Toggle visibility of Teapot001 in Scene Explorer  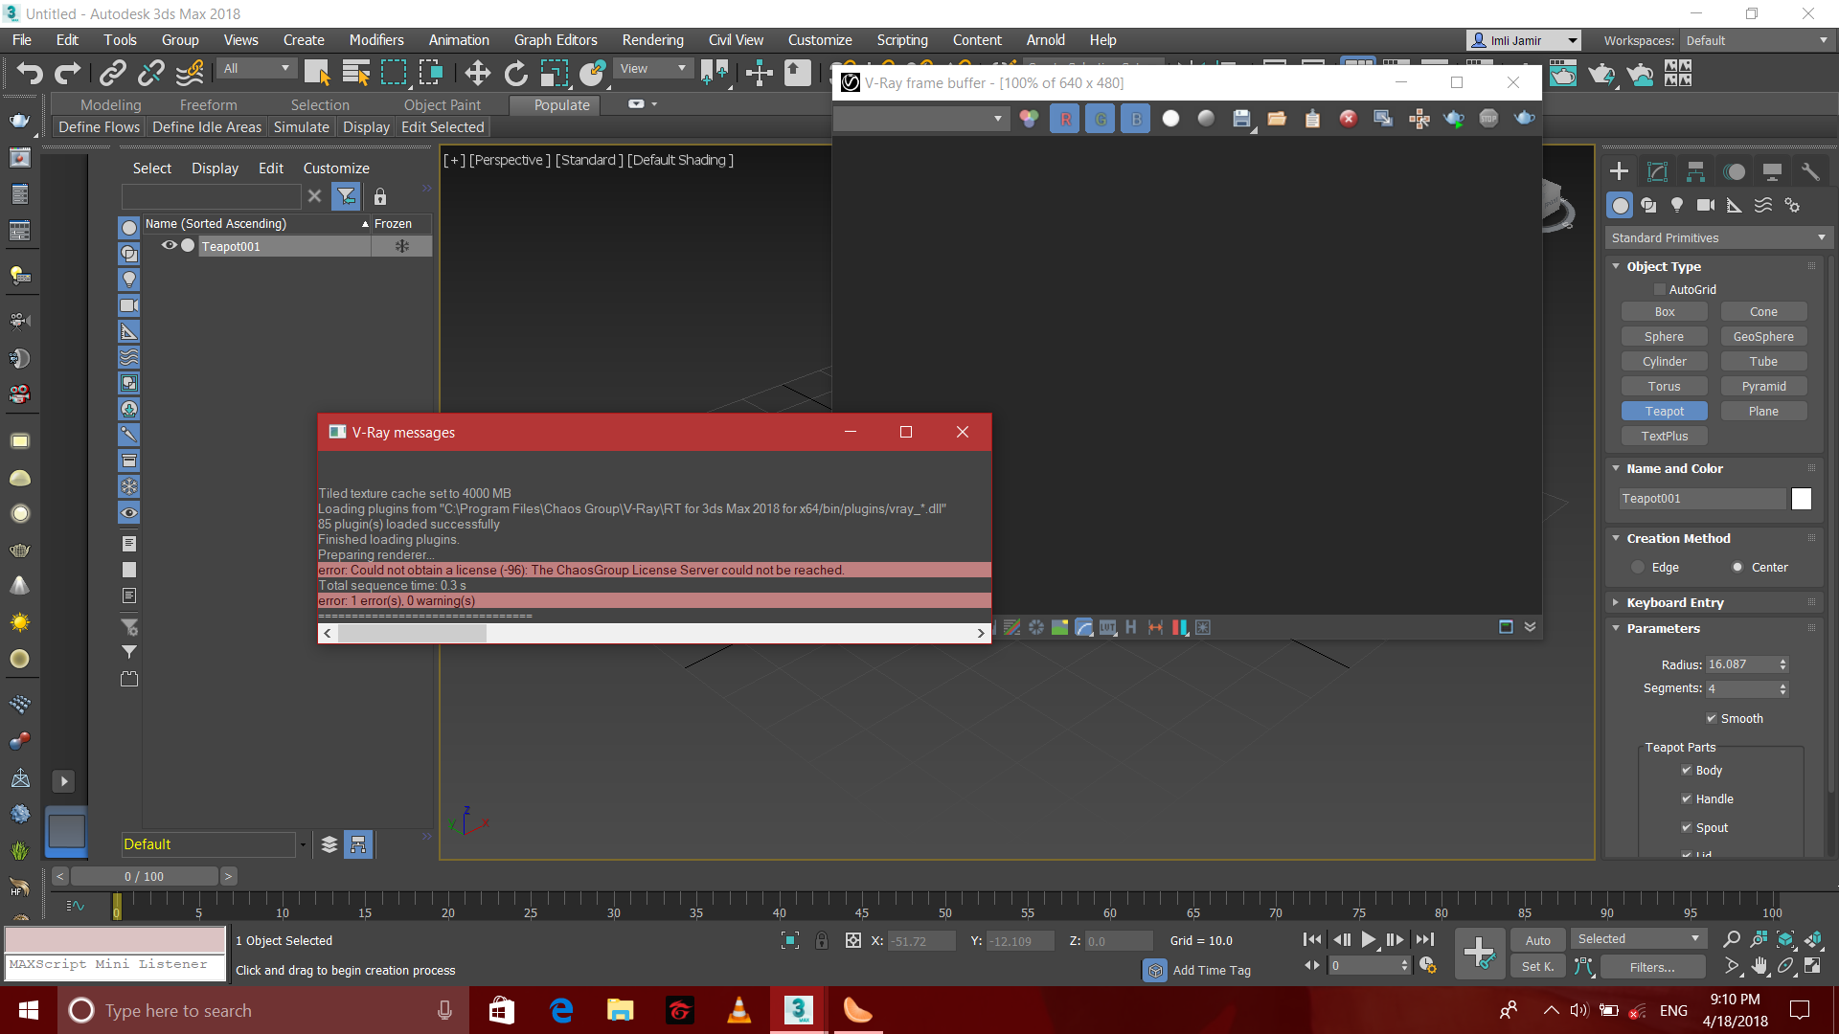(x=169, y=246)
